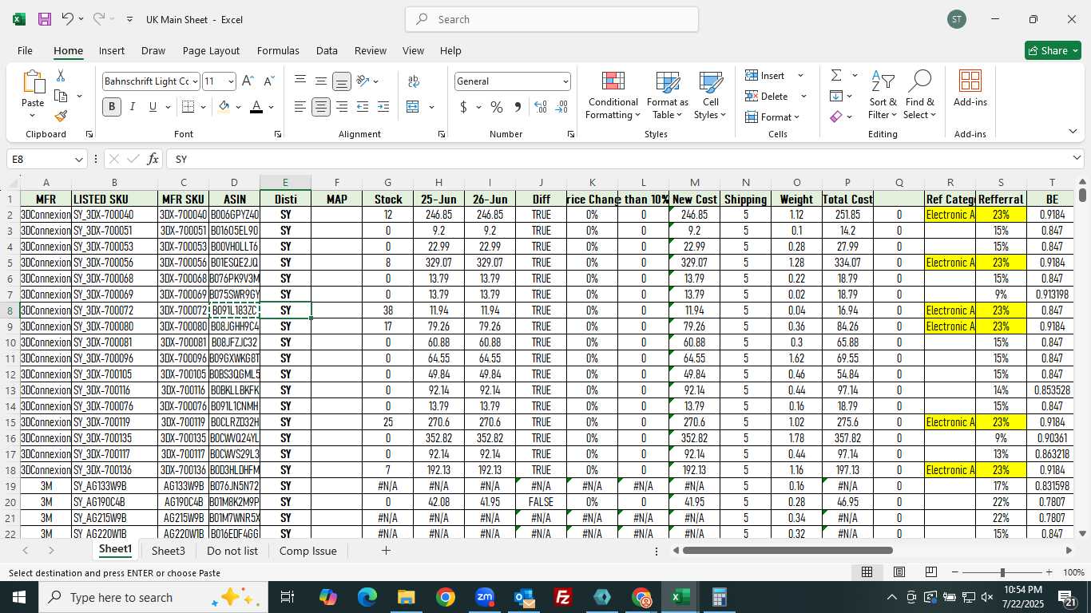Open Format as Table
1091x613 pixels.
668,96
